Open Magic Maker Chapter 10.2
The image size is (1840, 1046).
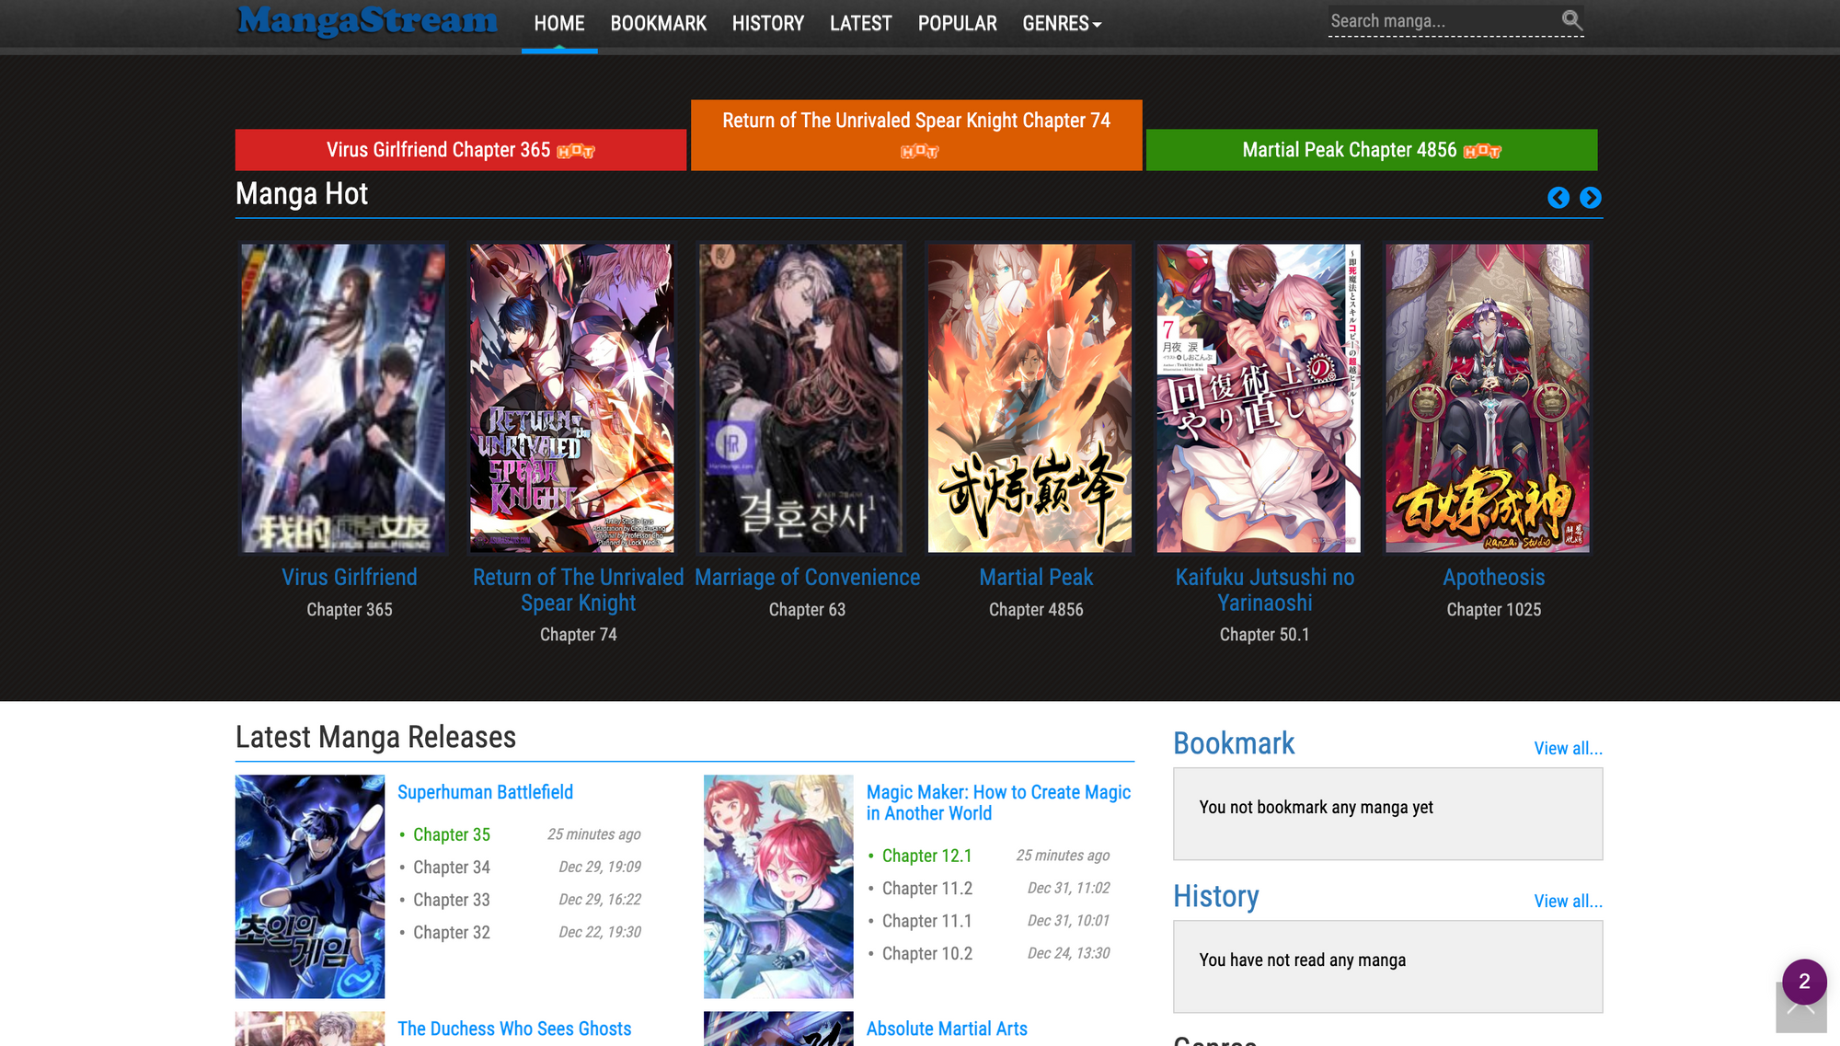[926, 954]
